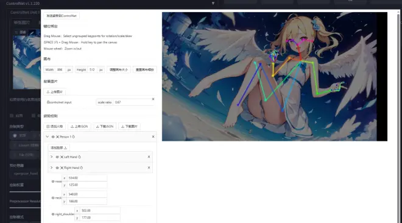Screen dimensions: 402x223
Task: Collapse the Person 1 panel chevron
Action: pyautogui.click(x=47, y=136)
